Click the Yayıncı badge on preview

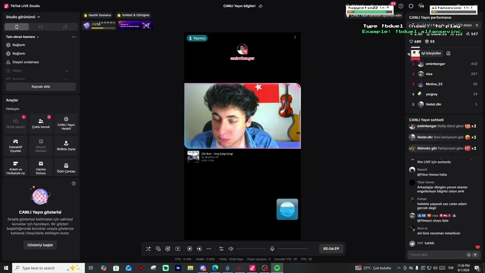197,38
